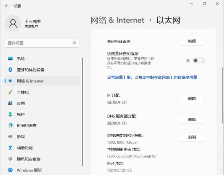The image size is (224, 175).
Task: Click the Windows 更新 refresh icon
Action: [10, 170]
